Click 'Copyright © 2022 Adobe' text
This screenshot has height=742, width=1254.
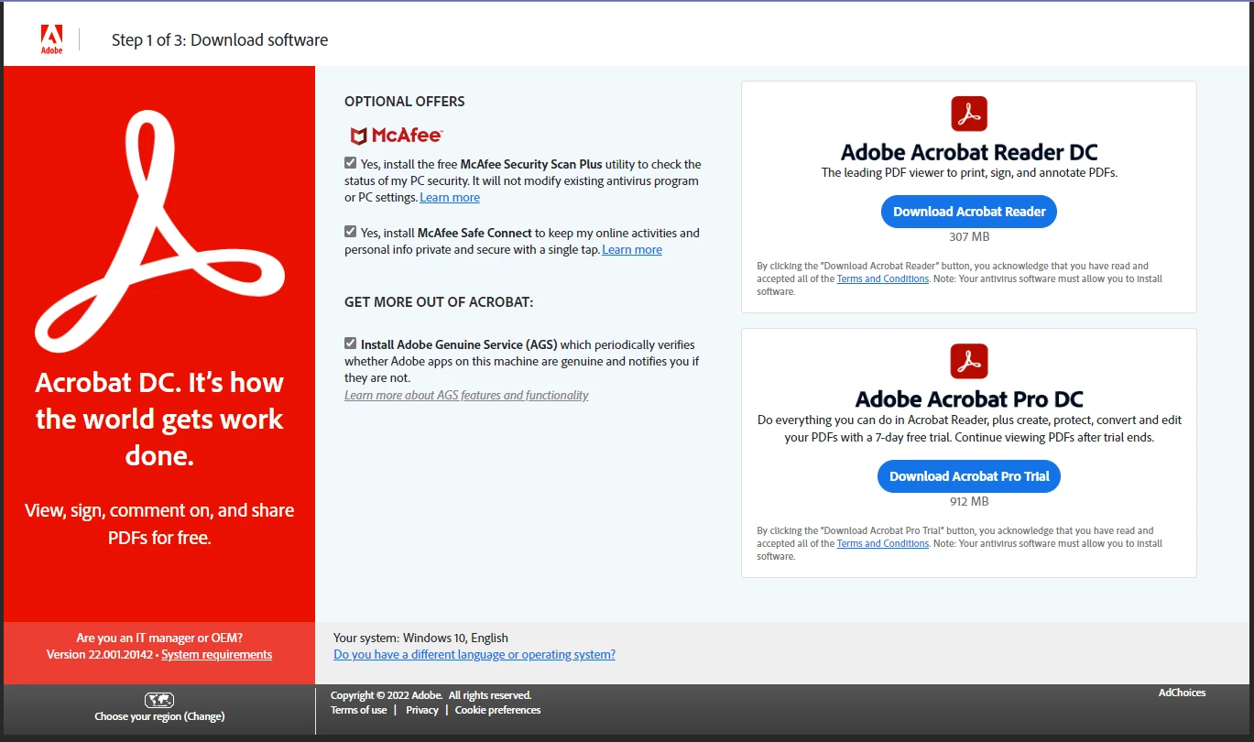click(x=387, y=695)
